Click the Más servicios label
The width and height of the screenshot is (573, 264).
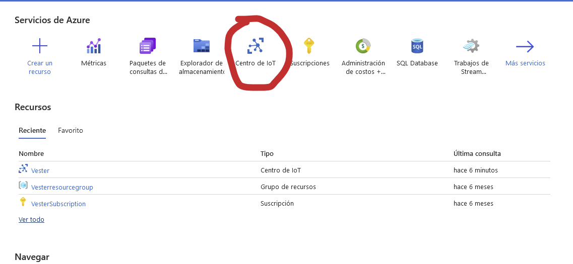click(x=525, y=63)
